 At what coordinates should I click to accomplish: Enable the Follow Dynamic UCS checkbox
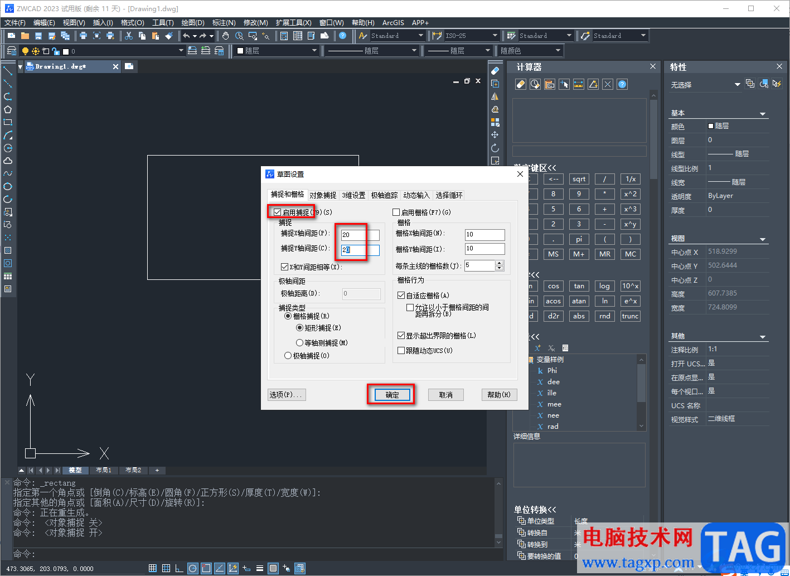[x=401, y=351]
